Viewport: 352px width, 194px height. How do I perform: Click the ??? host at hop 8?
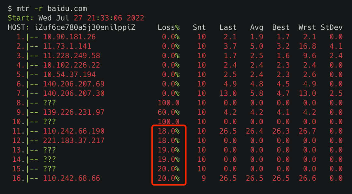(x=50, y=103)
